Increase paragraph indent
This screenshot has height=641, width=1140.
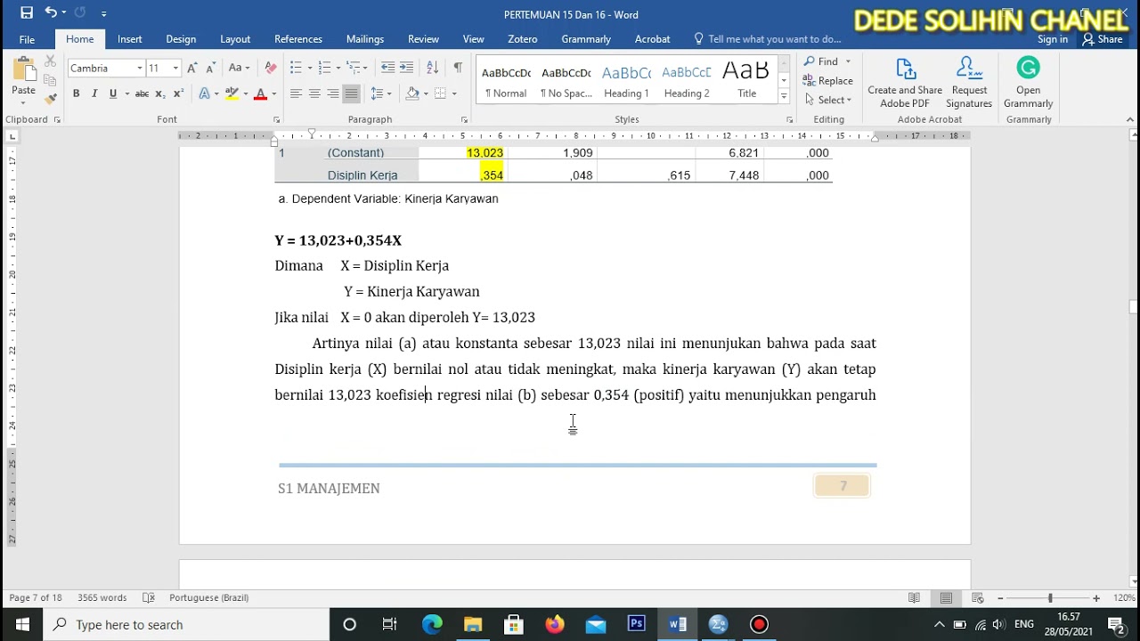pos(406,68)
